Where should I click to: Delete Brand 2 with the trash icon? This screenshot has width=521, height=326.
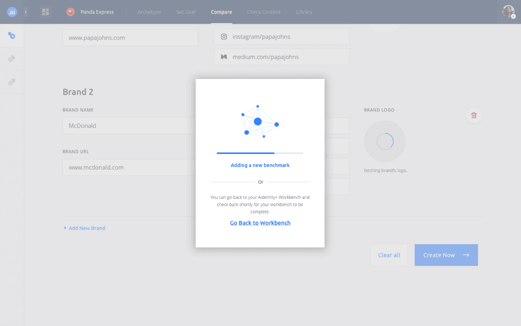(474, 116)
